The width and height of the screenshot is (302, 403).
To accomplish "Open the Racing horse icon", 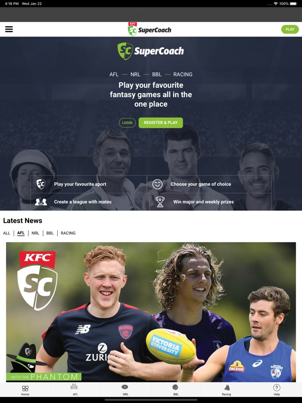I will click(x=227, y=387).
